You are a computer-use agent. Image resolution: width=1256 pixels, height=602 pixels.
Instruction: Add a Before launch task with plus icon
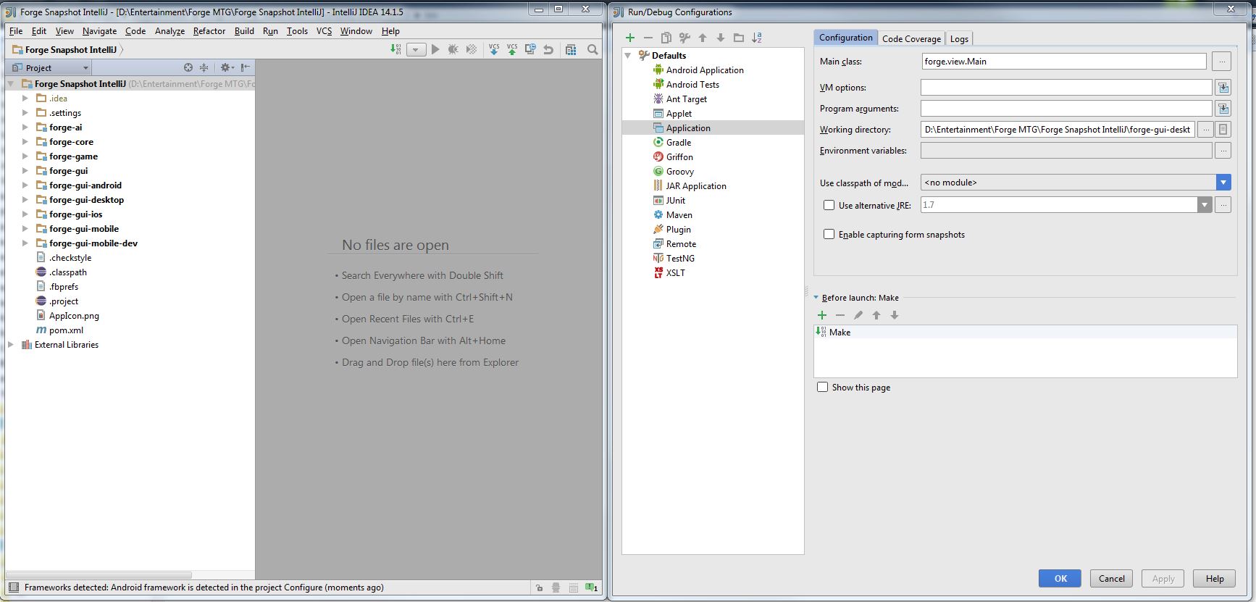822,315
